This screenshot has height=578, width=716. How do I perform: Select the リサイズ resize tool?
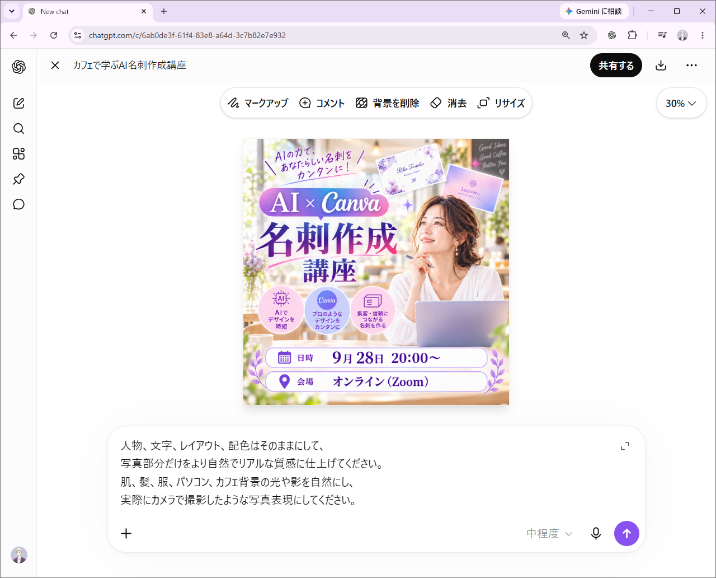coord(501,103)
